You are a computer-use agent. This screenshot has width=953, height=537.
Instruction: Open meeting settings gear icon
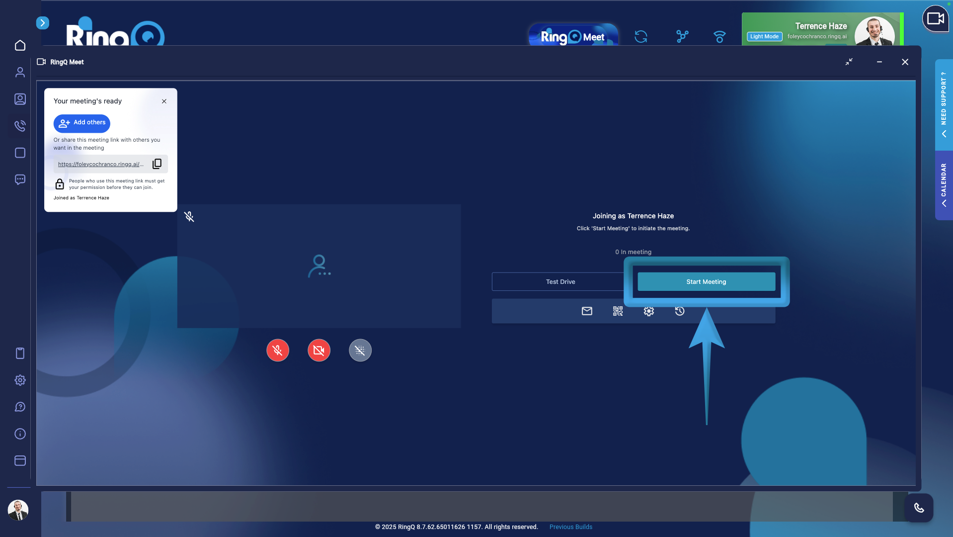648,311
